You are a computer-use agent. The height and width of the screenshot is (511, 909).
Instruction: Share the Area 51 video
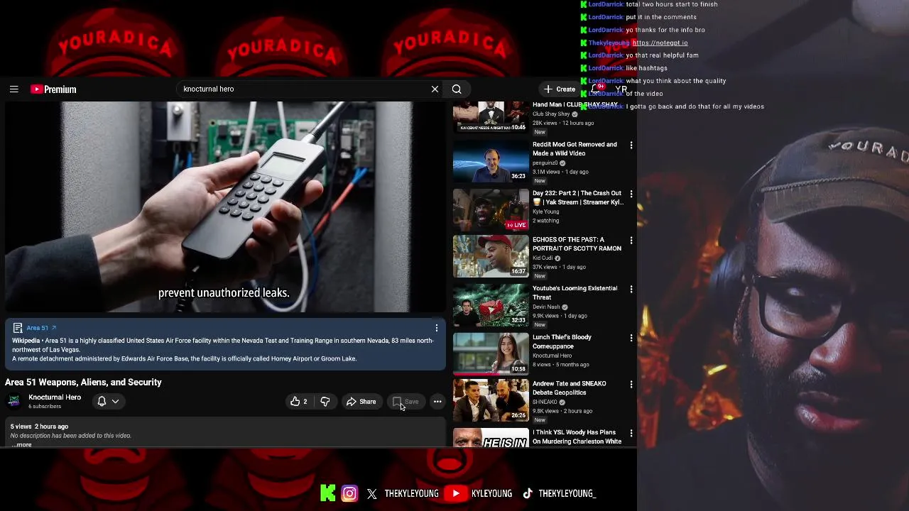(x=361, y=402)
